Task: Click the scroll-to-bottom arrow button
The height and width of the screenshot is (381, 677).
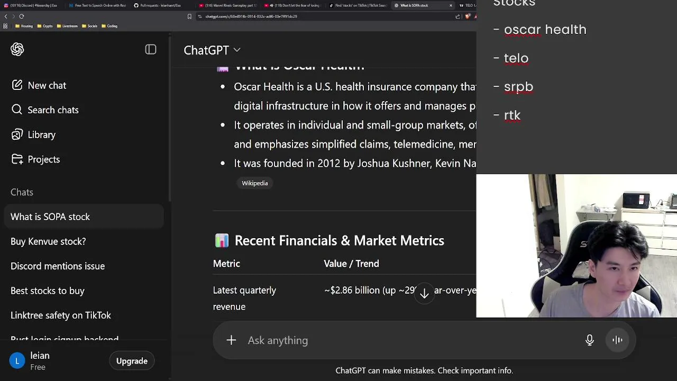Action: [x=424, y=294]
